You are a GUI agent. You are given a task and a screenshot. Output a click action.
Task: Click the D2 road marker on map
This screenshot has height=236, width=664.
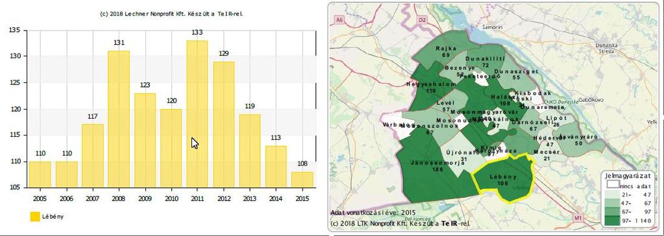pyautogui.click(x=421, y=19)
